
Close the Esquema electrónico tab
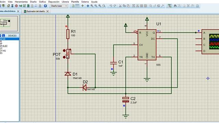pos(18,11)
